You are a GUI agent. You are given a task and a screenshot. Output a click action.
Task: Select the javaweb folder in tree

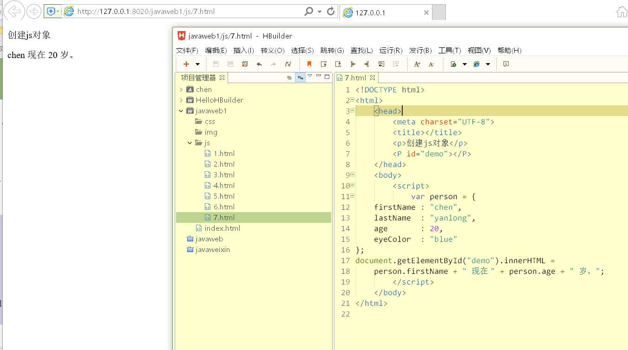coord(205,239)
